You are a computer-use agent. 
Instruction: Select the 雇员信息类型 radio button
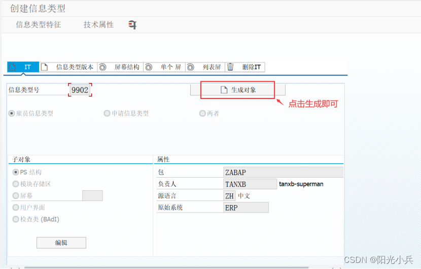tap(12, 113)
